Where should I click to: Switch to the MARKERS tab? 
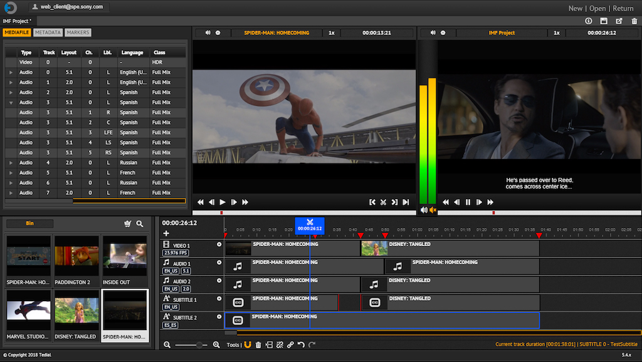77,33
